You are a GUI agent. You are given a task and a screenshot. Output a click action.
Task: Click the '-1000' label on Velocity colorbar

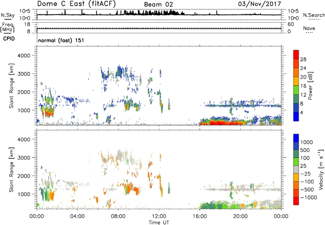[x=309, y=197]
